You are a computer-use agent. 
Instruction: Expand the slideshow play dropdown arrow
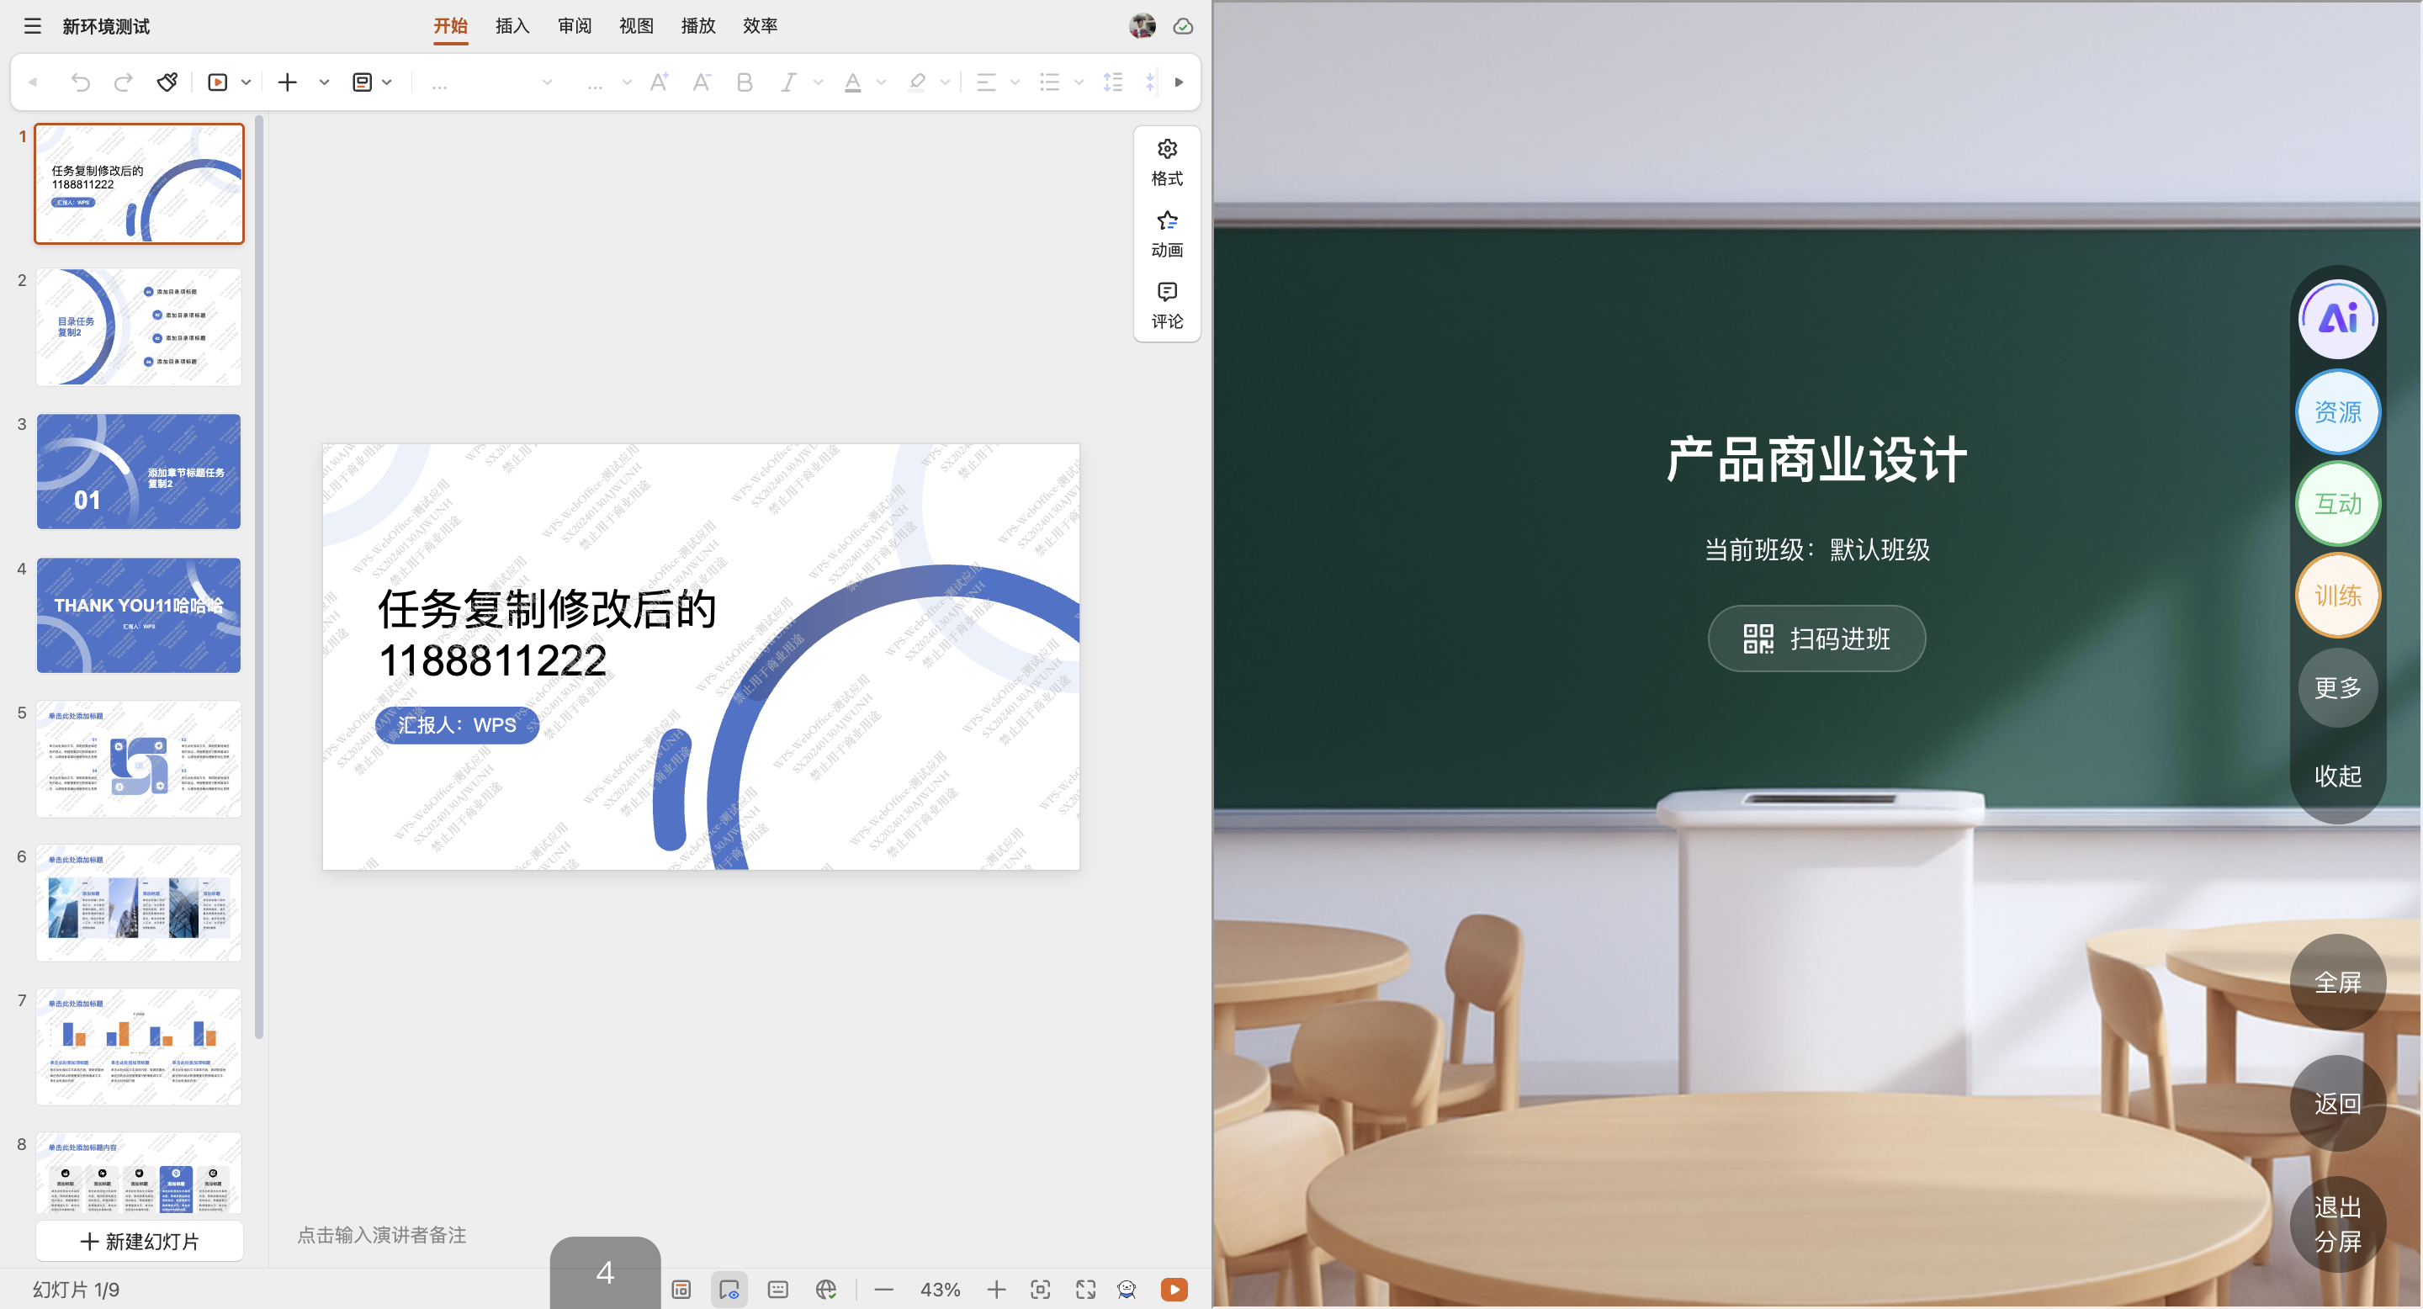247,82
